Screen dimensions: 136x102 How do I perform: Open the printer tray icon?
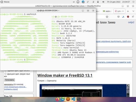pyautogui.click(x=78, y=2)
